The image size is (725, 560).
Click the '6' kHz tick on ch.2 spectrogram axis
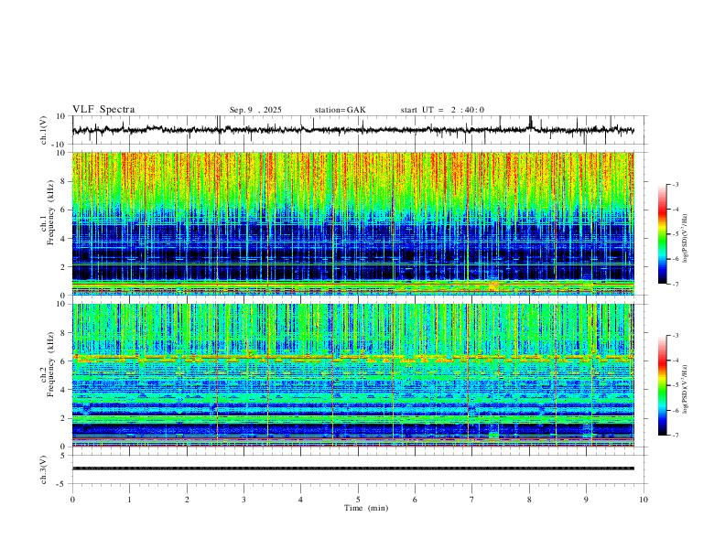(64, 361)
